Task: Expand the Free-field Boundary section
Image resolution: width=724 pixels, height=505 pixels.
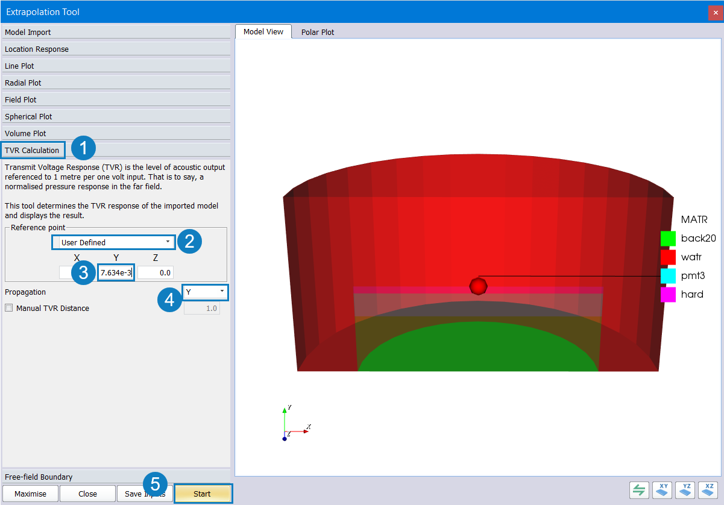Action: click(x=116, y=477)
